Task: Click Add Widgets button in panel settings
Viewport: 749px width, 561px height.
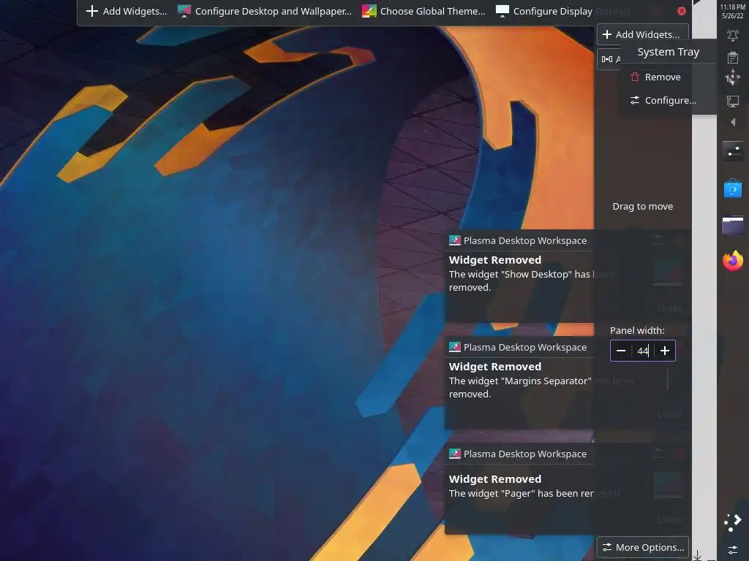Action: point(642,34)
